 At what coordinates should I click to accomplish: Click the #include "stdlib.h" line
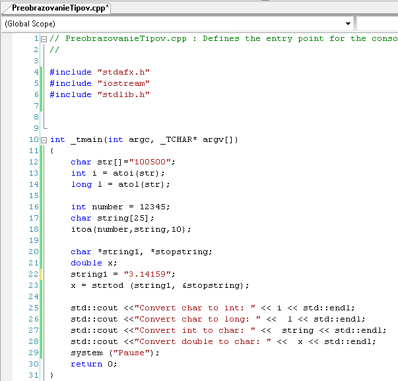coord(100,94)
